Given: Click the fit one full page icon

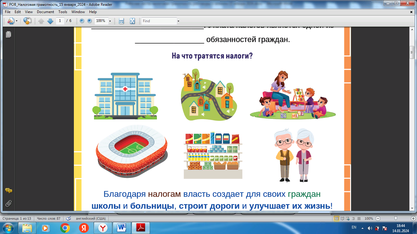Looking at the screenshot, I should pyautogui.click(x=132, y=21).
